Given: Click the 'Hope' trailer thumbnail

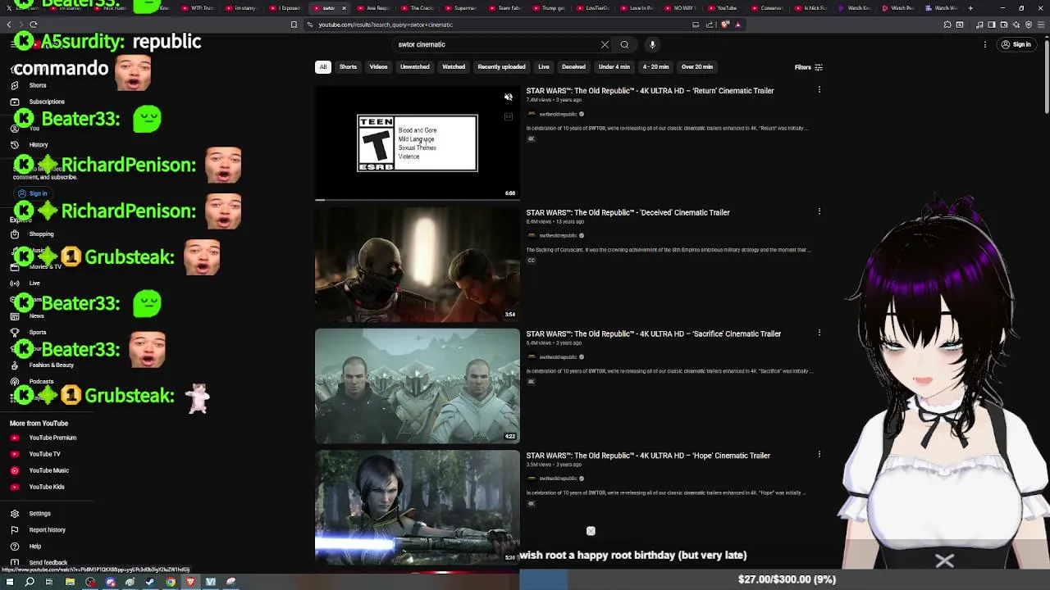Looking at the screenshot, I should click(x=418, y=507).
